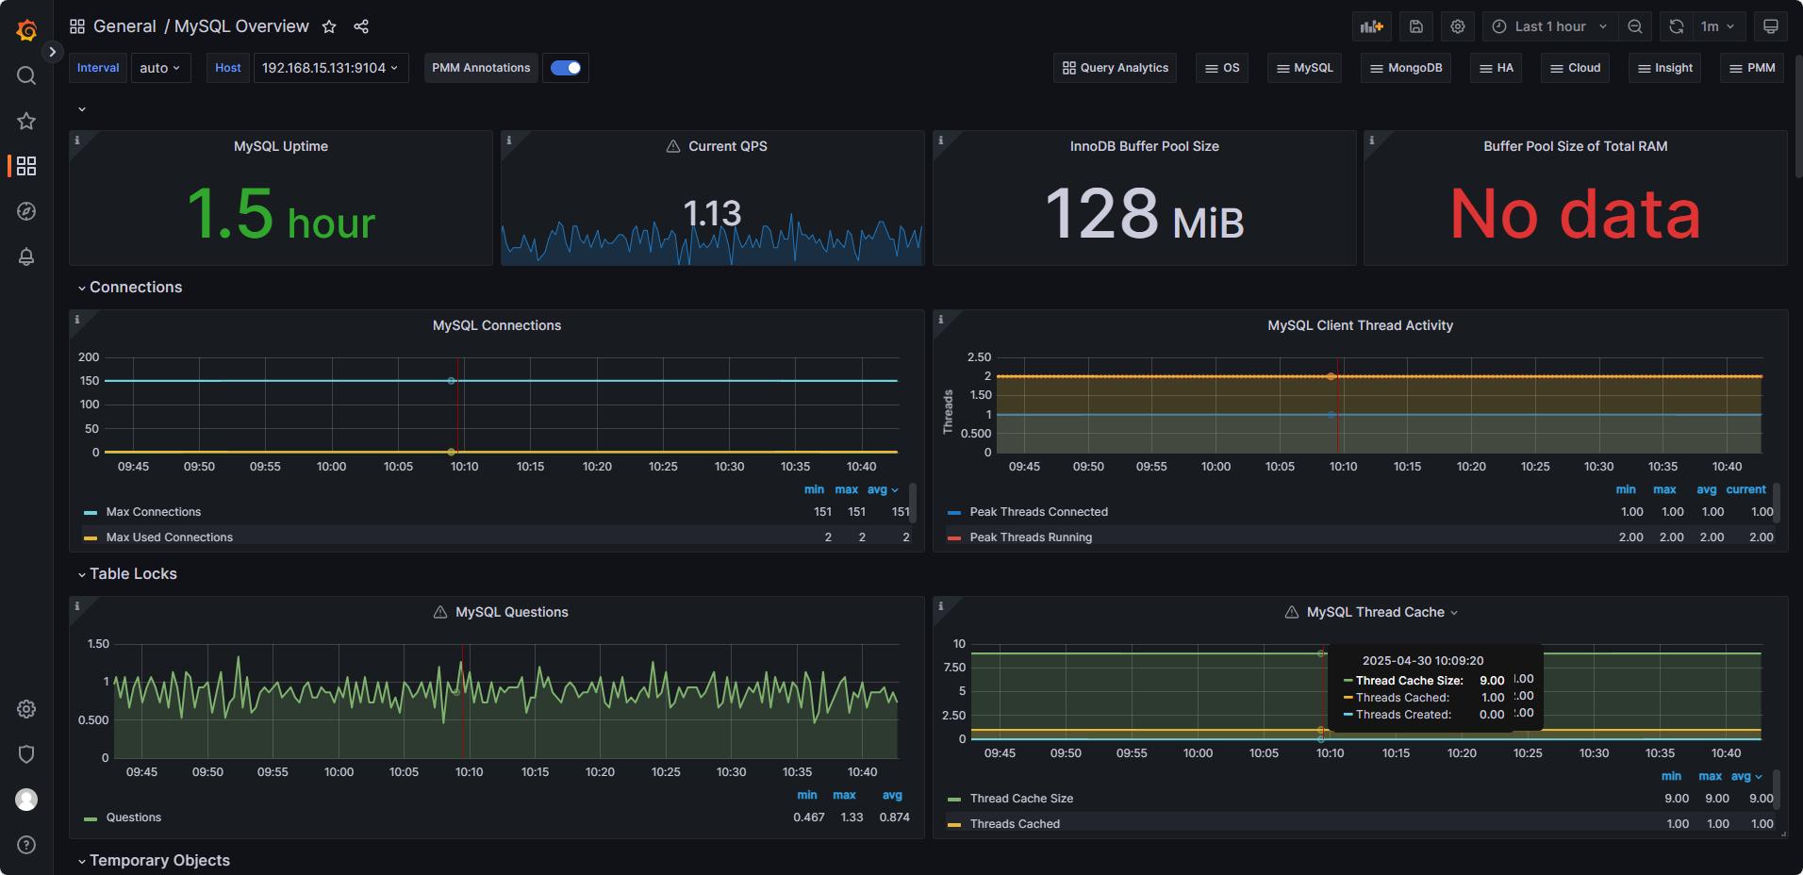
Task: Toggle the Threads Cached series
Action: (1015, 824)
